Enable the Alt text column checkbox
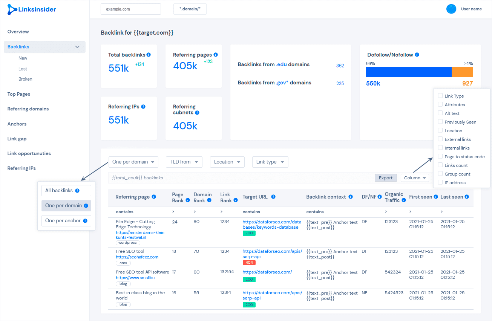The height and width of the screenshot is (321, 492). (x=440, y=113)
